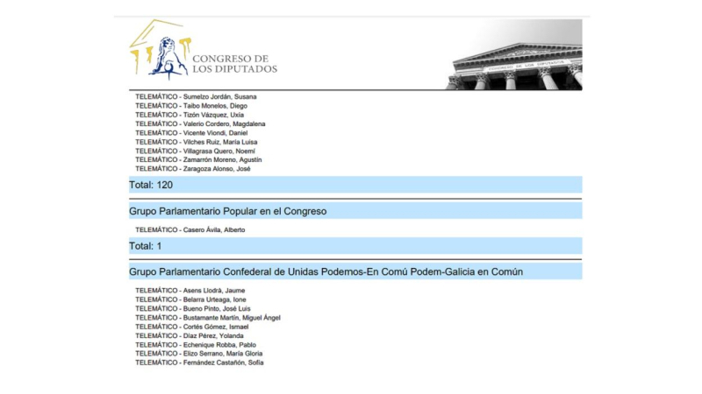The width and height of the screenshot is (702, 394).
Task: Select the row 'Bustamante Martín, Miguel Ángel'
Action: pos(208,318)
